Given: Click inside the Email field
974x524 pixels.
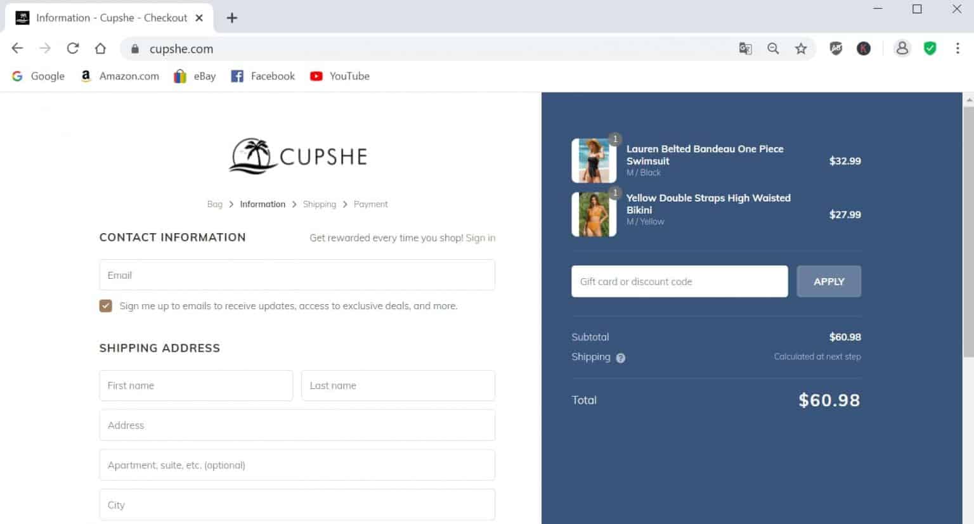Looking at the screenshot, I should (297, 275).
